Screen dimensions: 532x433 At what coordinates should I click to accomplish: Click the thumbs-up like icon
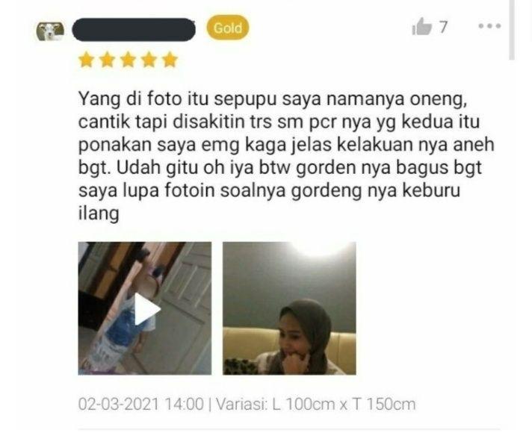pos(421,26)
